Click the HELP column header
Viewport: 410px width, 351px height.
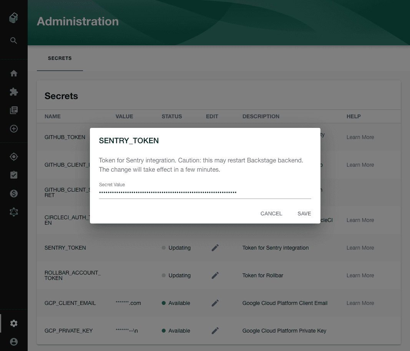(354, 117)
